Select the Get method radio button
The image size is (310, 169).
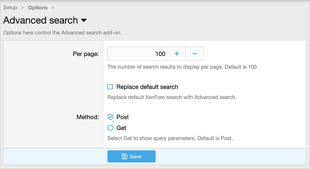110,128
